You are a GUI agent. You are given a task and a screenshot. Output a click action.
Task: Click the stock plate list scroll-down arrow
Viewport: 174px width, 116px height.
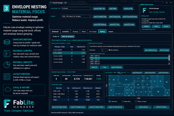click(x=169, y=64)
